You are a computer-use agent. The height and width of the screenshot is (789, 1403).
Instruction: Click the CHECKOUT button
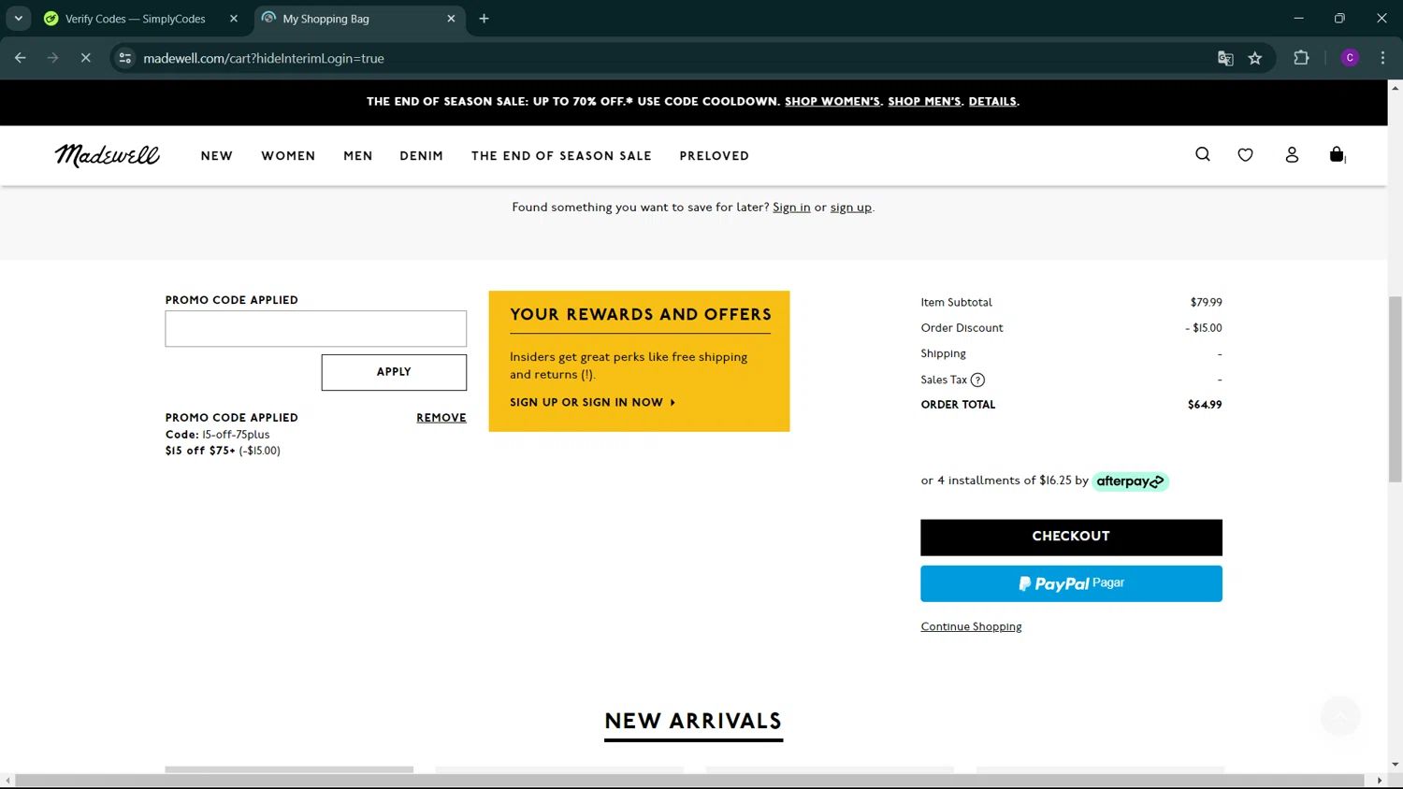click(1071, 538)
